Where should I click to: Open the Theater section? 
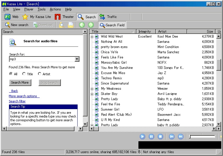(x=64, y=17)
